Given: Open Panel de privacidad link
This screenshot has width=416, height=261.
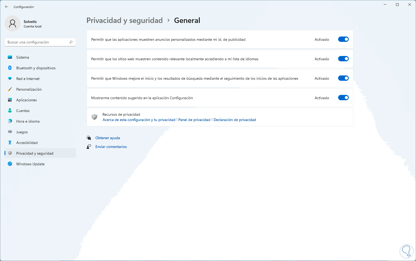Looking at the screenshot, I should tap(194, 120).
